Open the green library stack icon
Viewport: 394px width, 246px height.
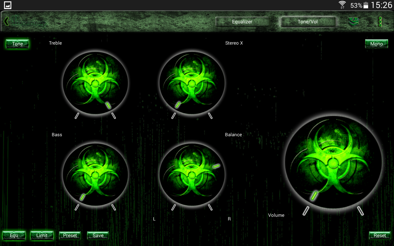pos(354,22)
